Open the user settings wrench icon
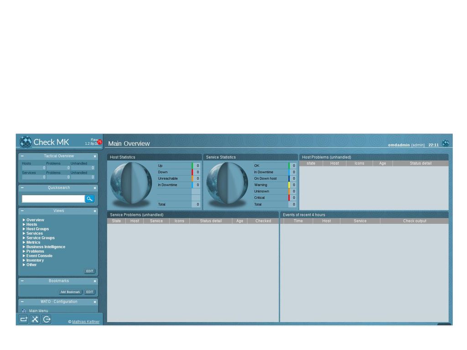This screenshot has height=350, width=467. click(35, 319)
